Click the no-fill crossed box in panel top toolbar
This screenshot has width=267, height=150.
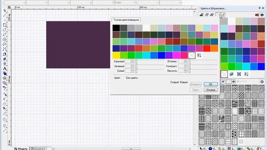(x=218, y=15)
